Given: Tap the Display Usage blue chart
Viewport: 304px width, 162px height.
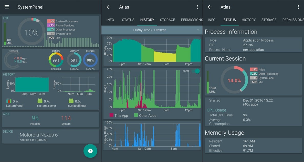Looking at the screenshot, I should tap(157, 134).
